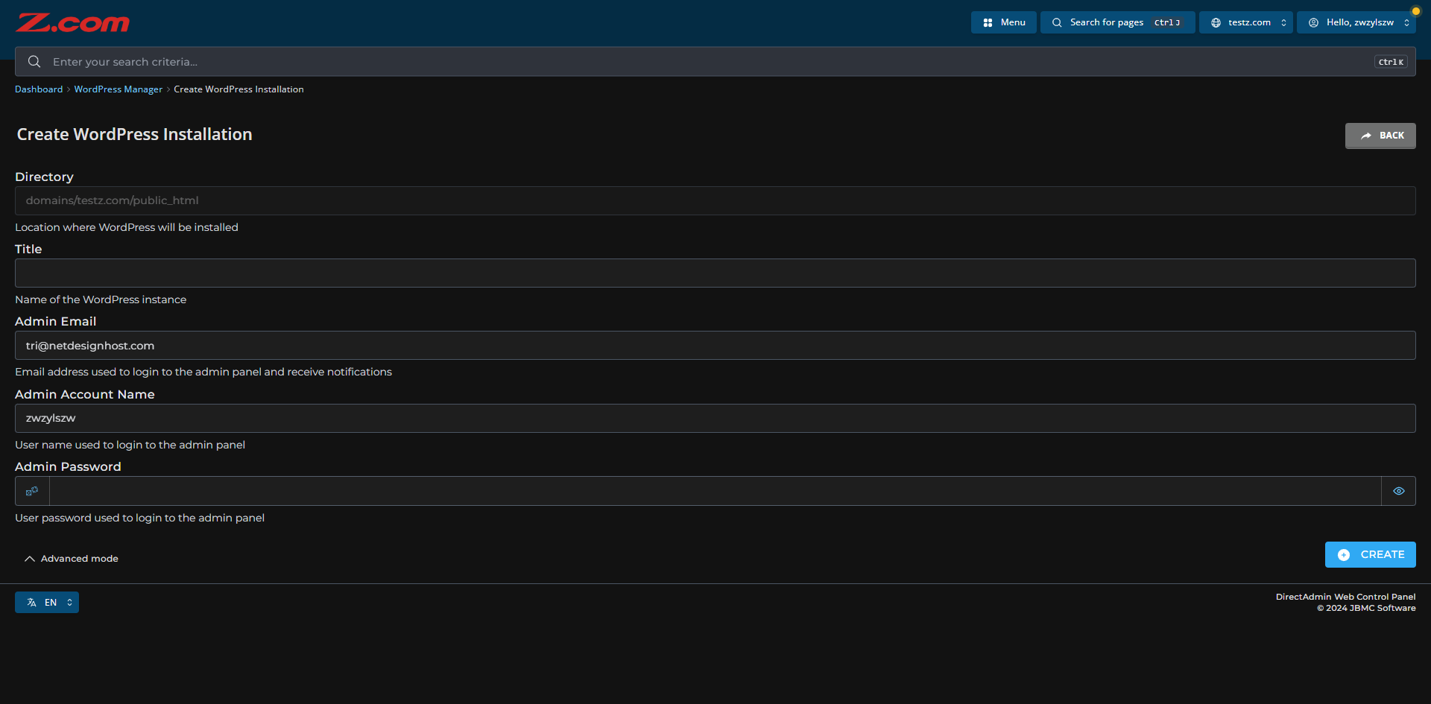
Task: Open the Menu grid button
Action: (1003, 22)
